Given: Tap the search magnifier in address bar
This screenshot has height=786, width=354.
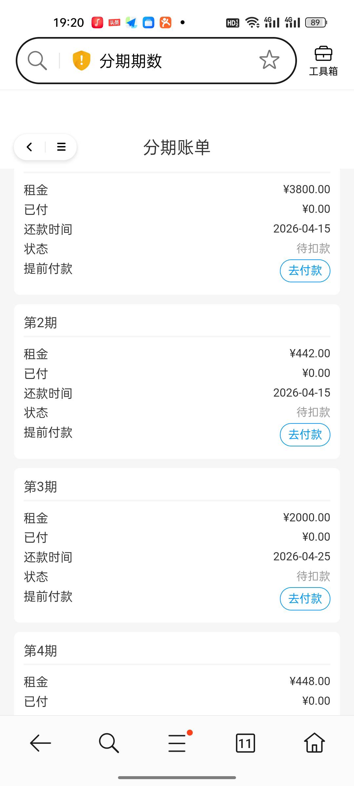Looking at the screenshot, I should click(x=37, y=61).
